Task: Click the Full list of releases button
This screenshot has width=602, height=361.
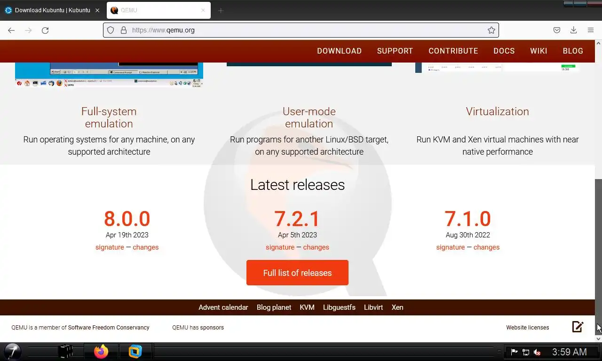Action: 297,273
